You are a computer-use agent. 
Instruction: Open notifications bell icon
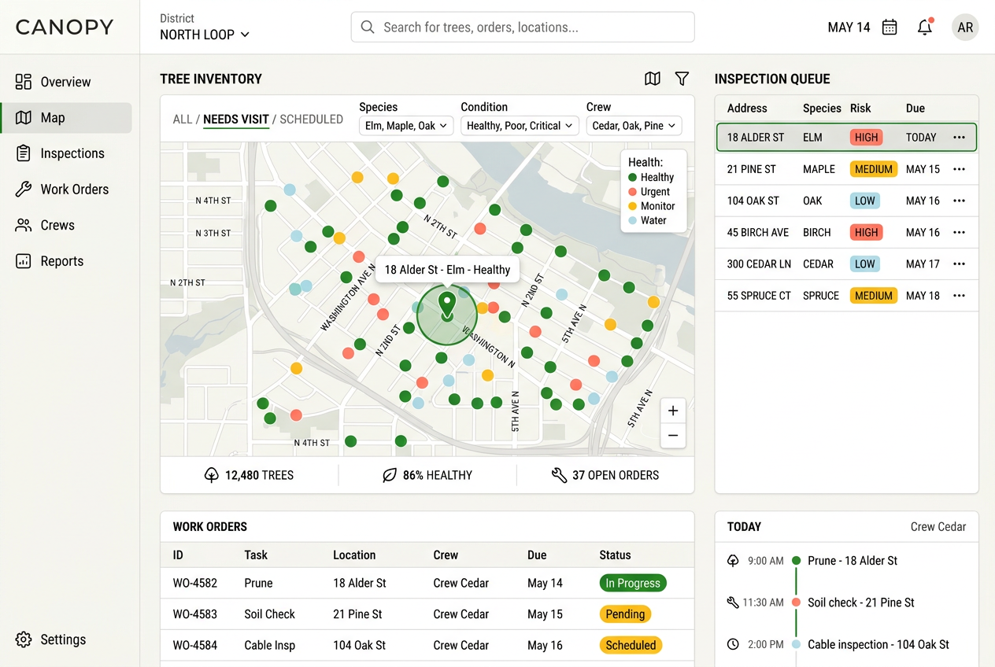click(925, 28)
